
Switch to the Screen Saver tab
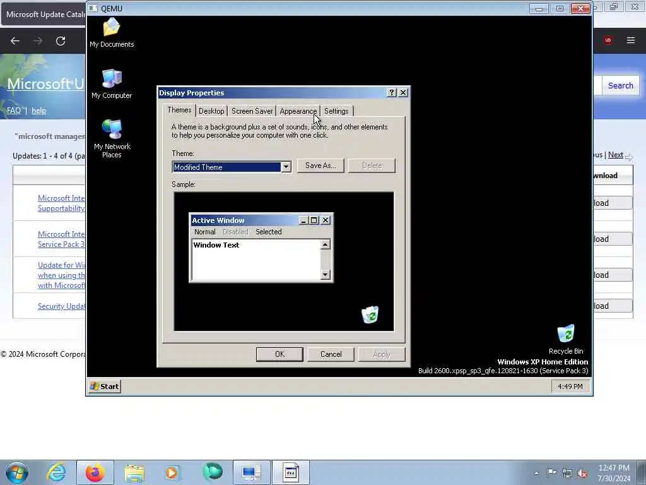(252, 111)
